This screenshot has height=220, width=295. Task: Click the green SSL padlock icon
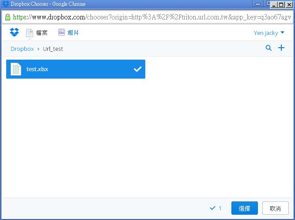tap(8, 17)
